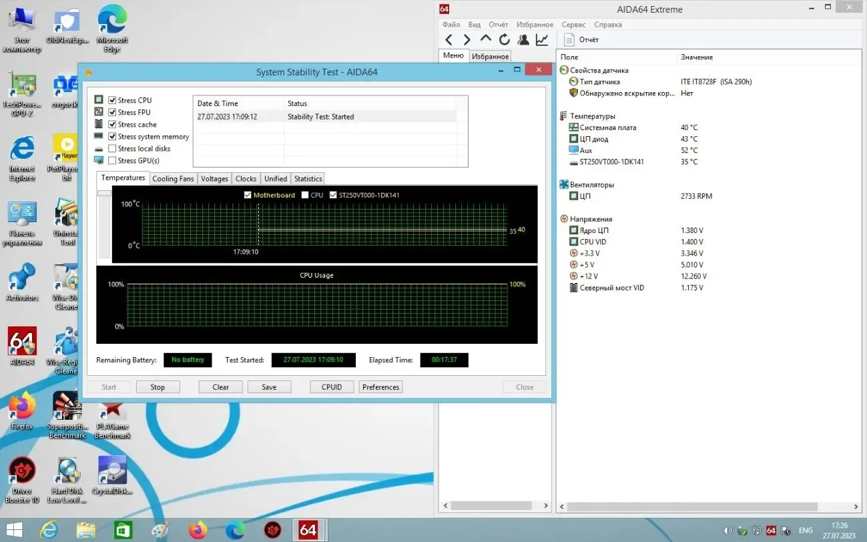
Task: Enable the Stress GPU(s) checkbox
Action: click(112, 160)
